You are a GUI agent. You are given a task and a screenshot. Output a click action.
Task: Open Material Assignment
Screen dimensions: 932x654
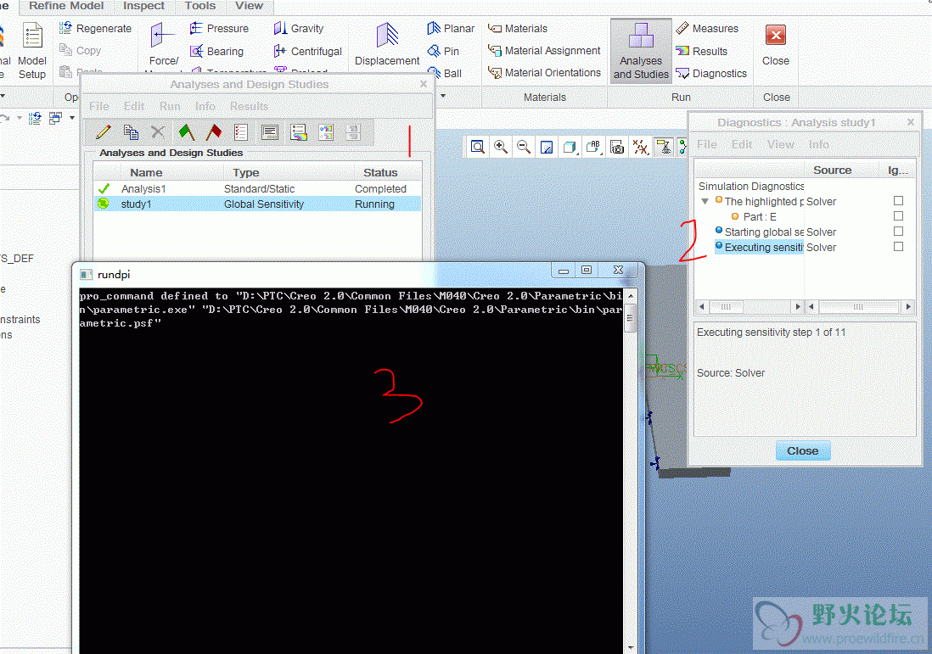544,51
